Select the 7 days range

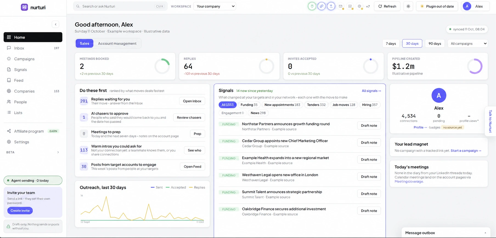(x=391, y=43)
